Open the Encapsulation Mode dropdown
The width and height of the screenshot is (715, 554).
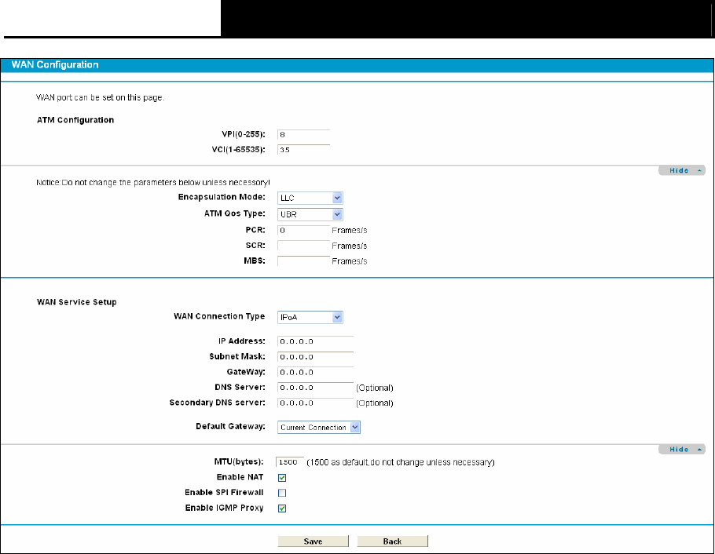pos(310,198)
